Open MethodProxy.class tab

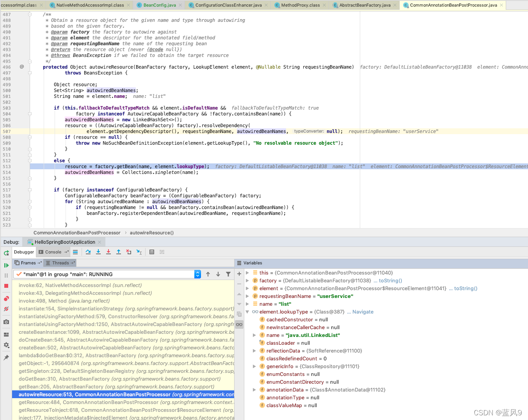point(300,5)
